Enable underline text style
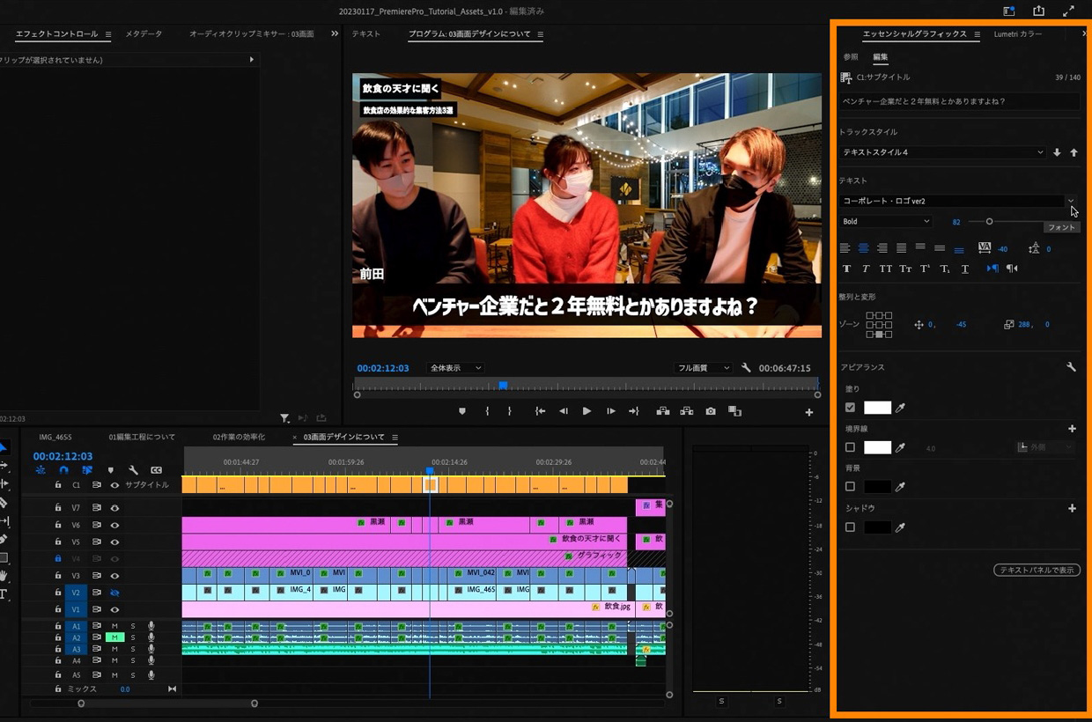Viewport: 1092px width, 722px height. tap(965, 269)
